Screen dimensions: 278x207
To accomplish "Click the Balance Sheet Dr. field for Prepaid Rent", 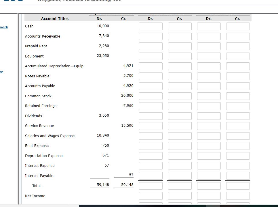I will [x=209, y=46].
